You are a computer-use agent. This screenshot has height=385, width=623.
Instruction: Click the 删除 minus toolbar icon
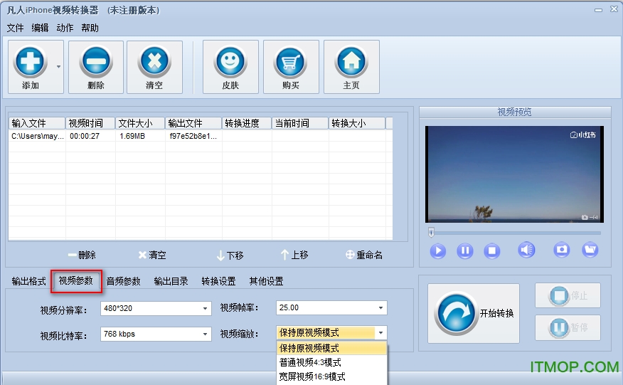pos(96,62)
